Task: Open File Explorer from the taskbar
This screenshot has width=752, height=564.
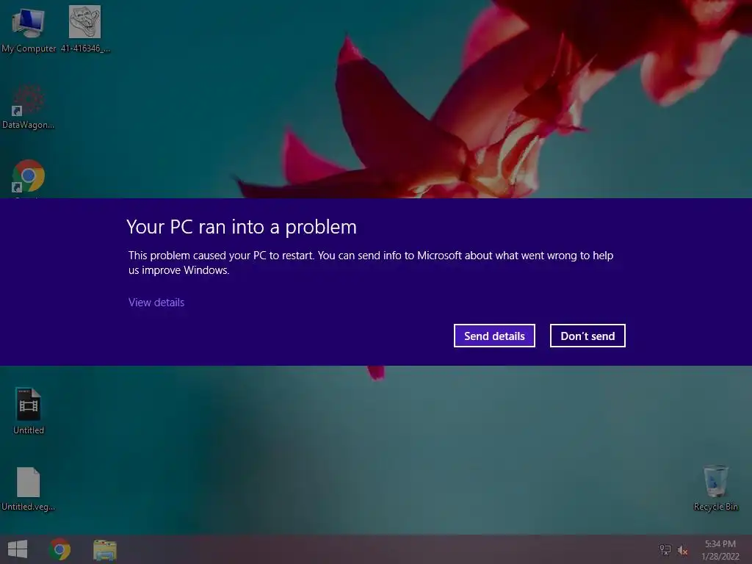Action: click(104, 549)
